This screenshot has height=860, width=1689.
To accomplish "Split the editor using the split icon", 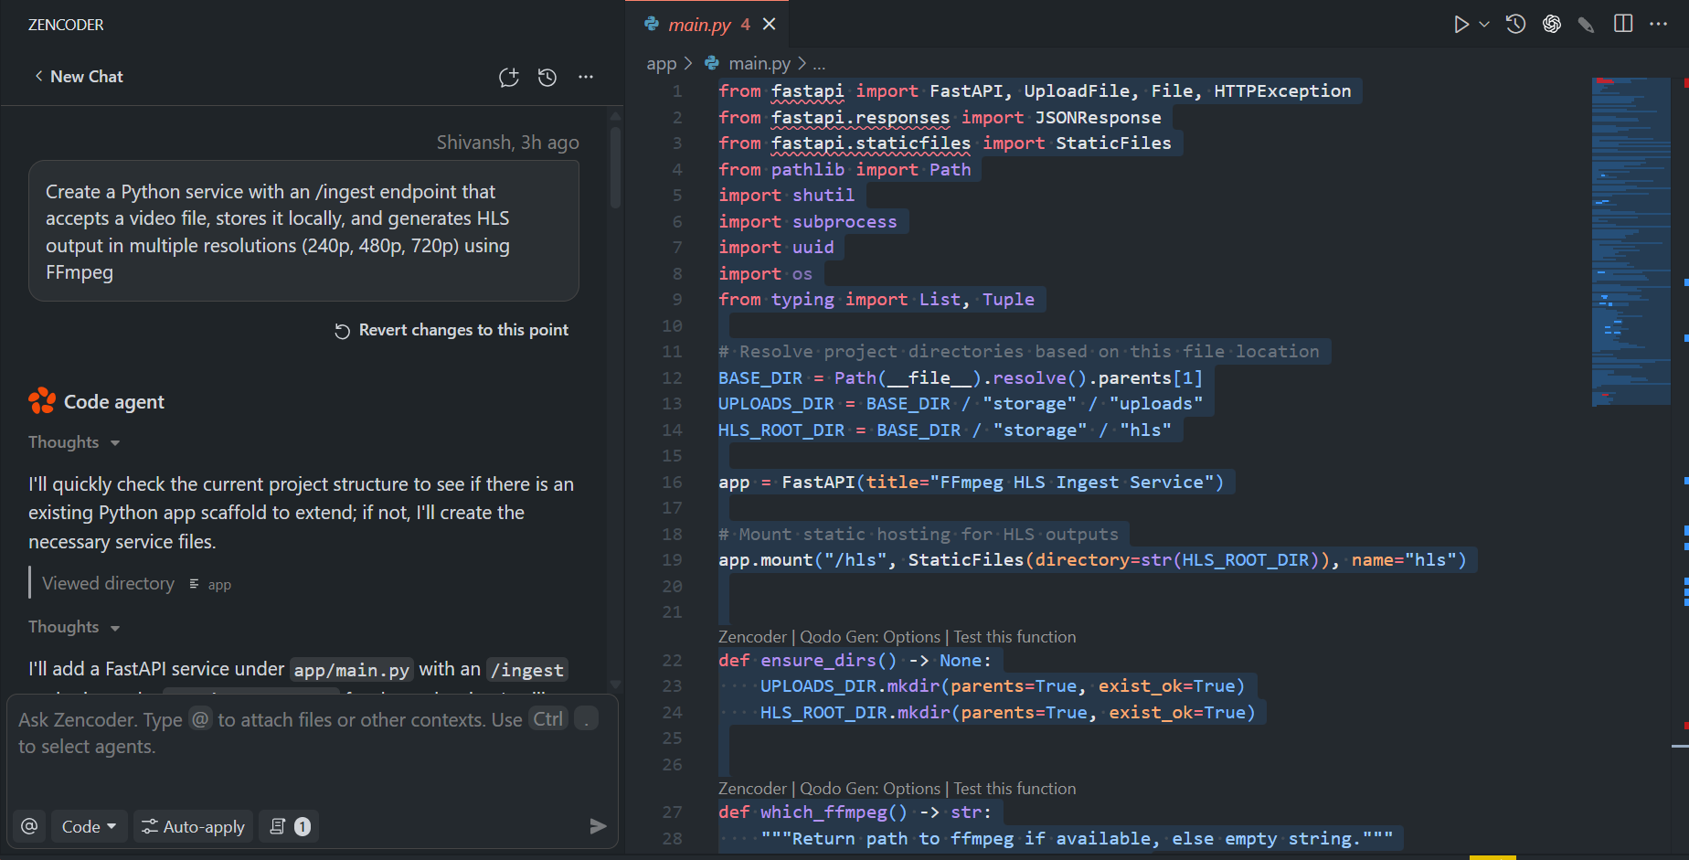I will point(1622,25).
